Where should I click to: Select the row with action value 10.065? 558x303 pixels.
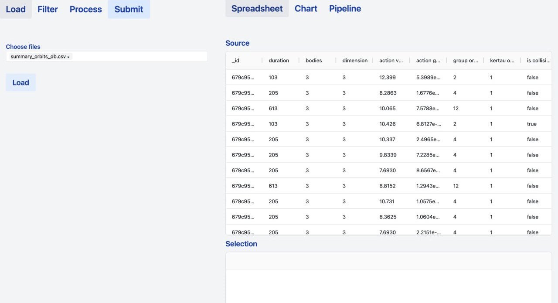coord(388,108)
